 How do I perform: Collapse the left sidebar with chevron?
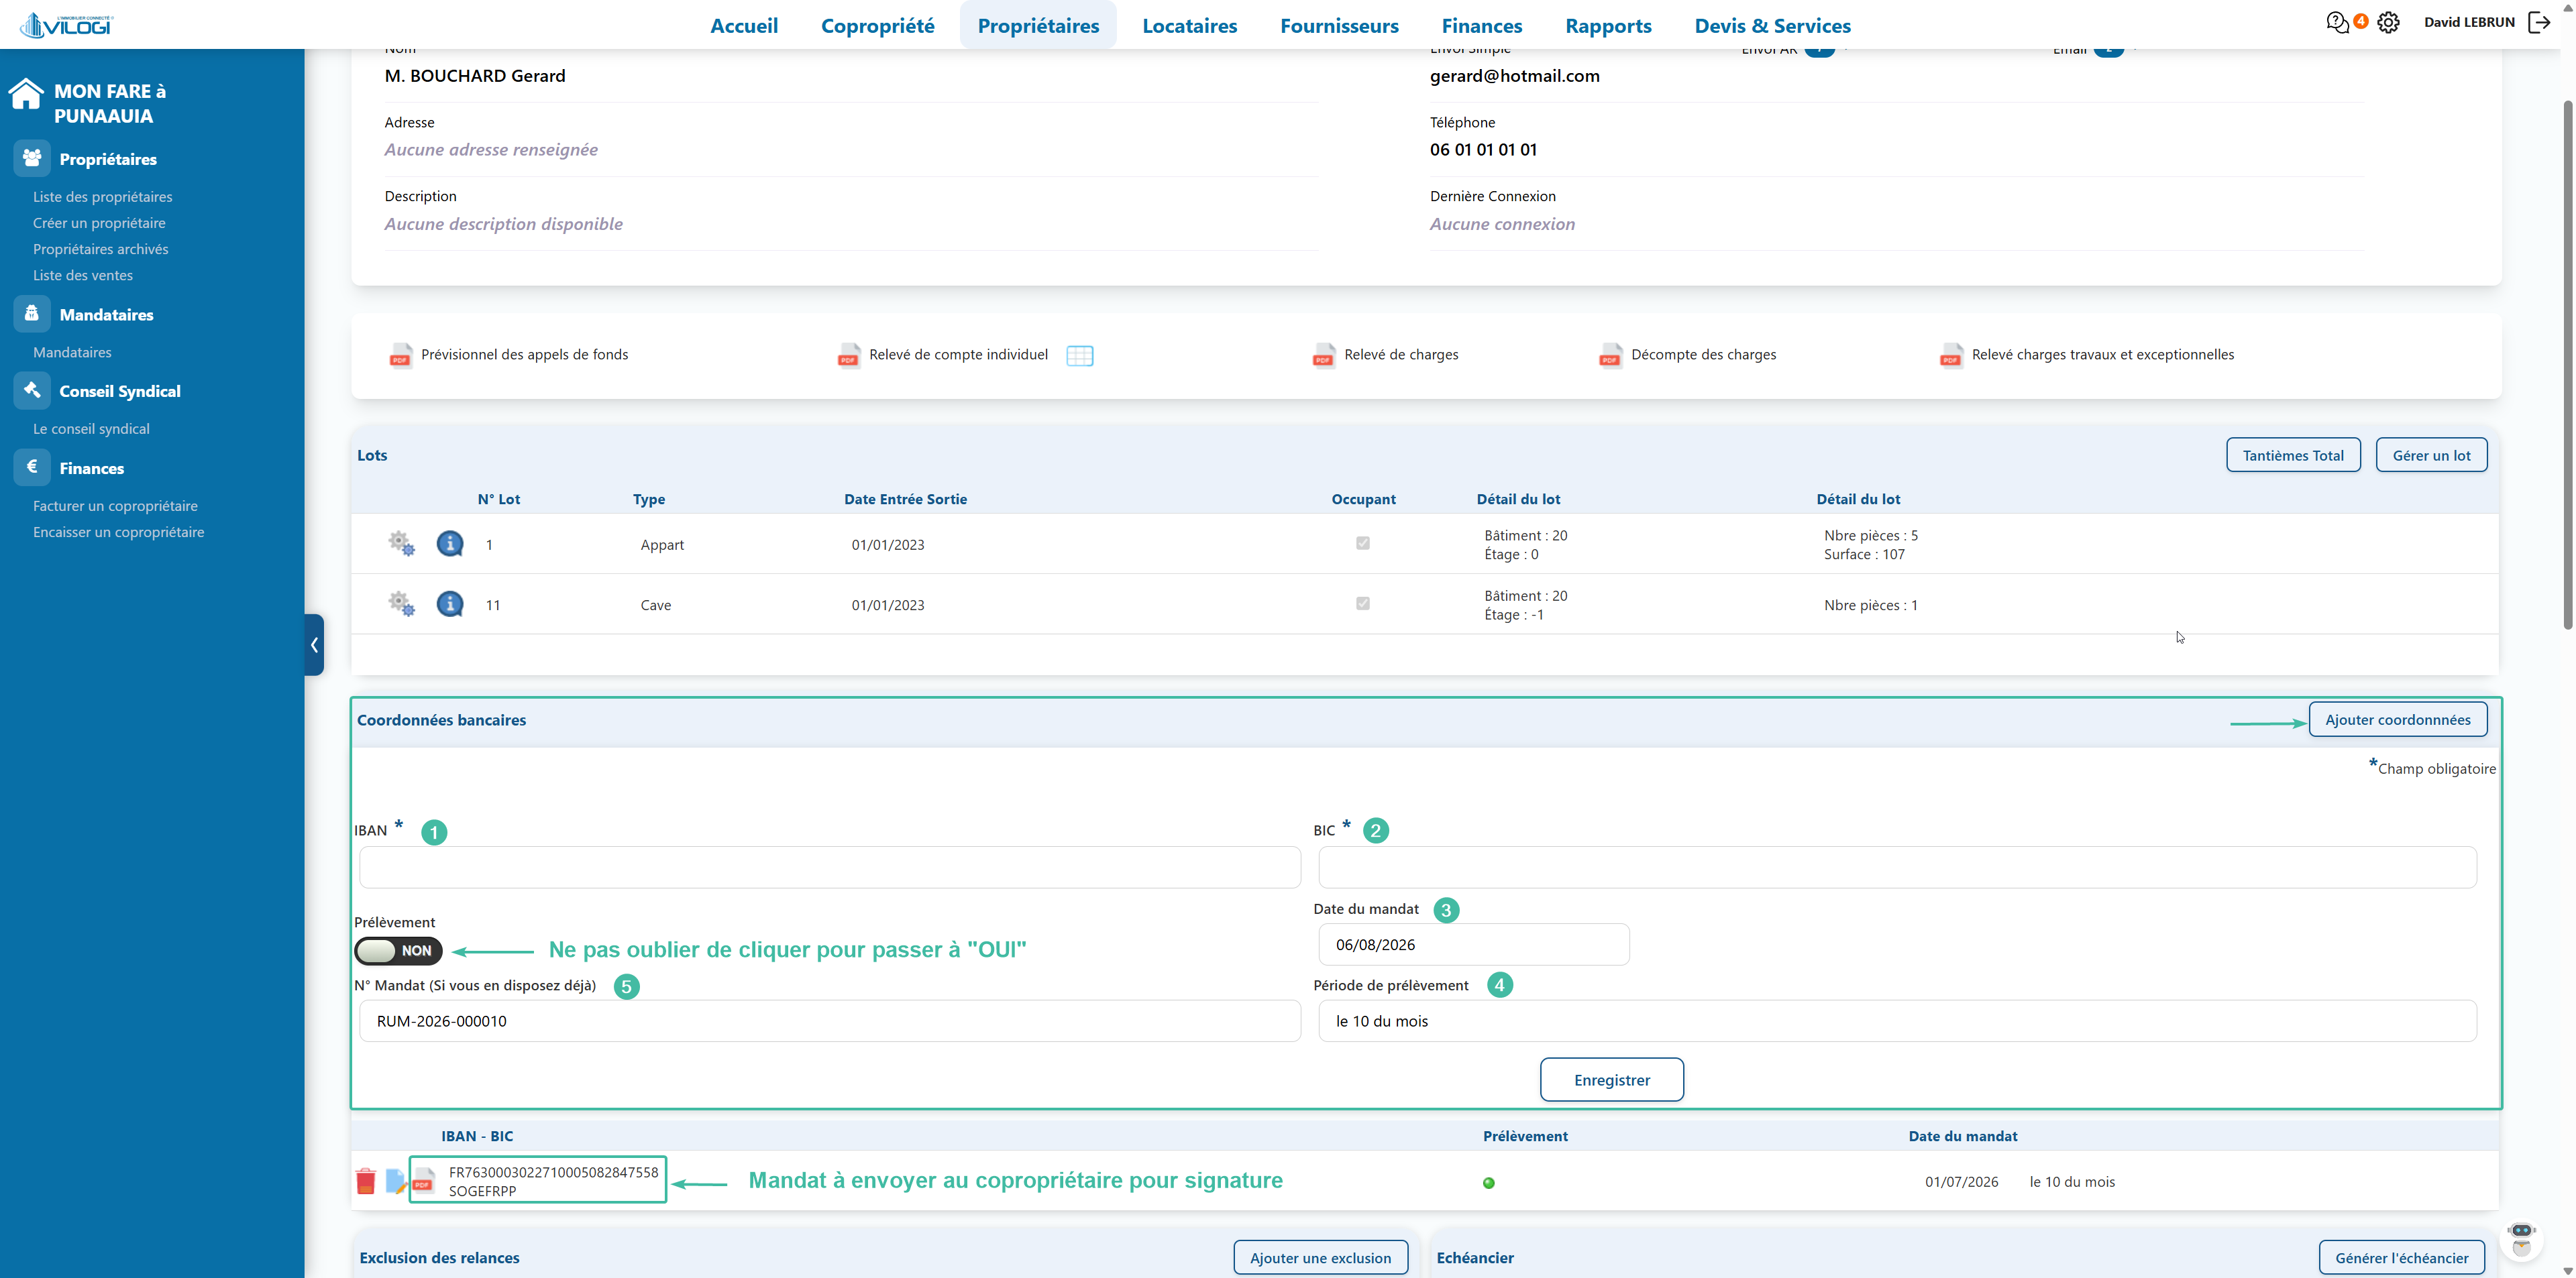[315, 644]
